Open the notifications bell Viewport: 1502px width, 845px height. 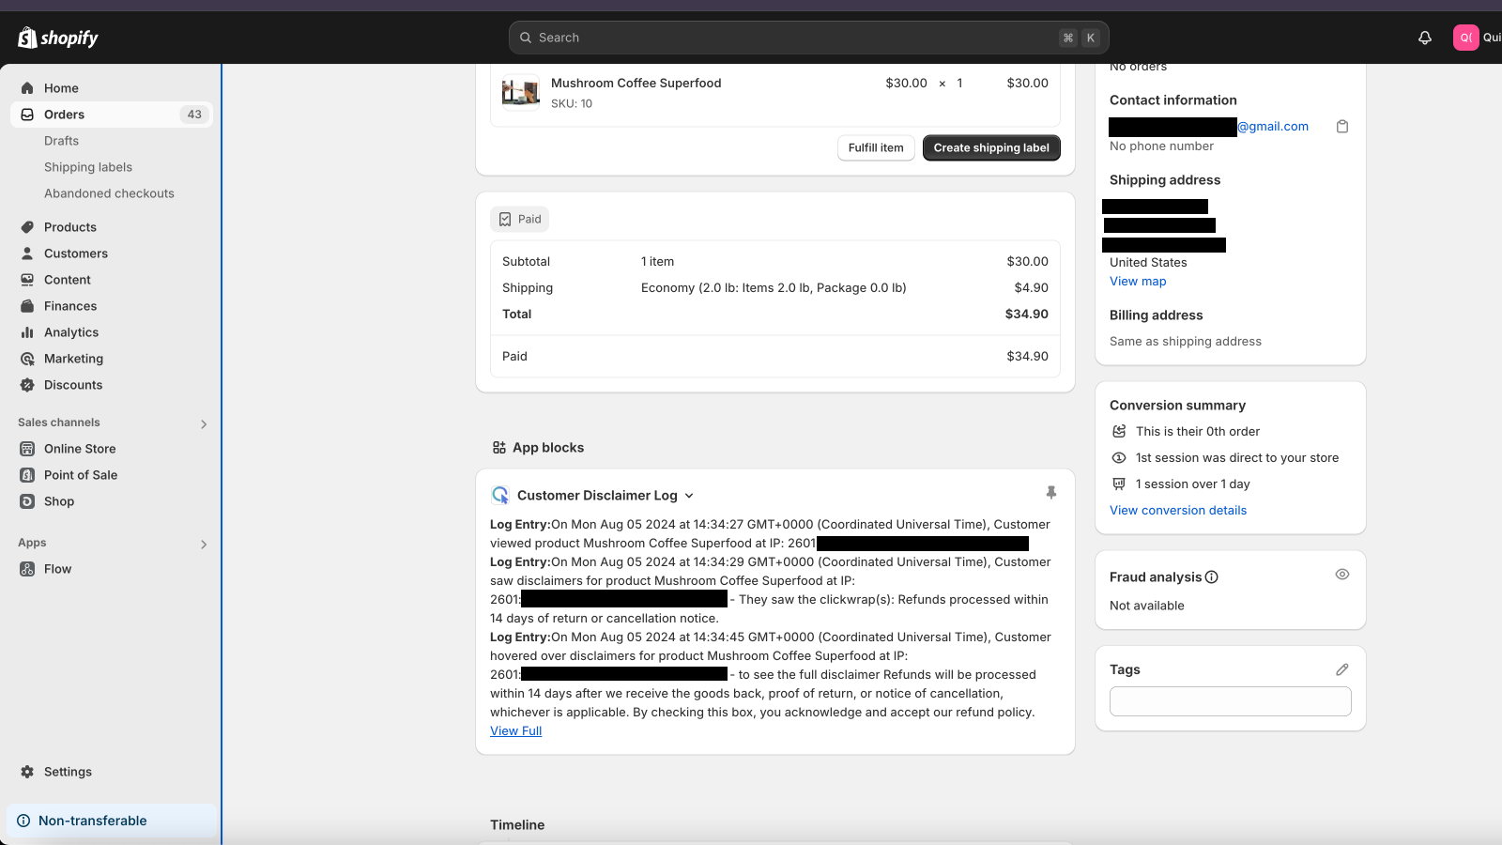[x=1425, y=38]
